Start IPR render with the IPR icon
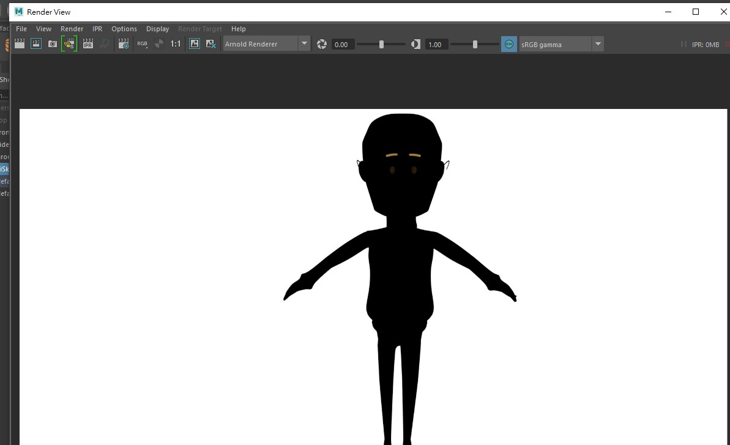Viewport: 730px width, 445px height. [x=88, y=44]
